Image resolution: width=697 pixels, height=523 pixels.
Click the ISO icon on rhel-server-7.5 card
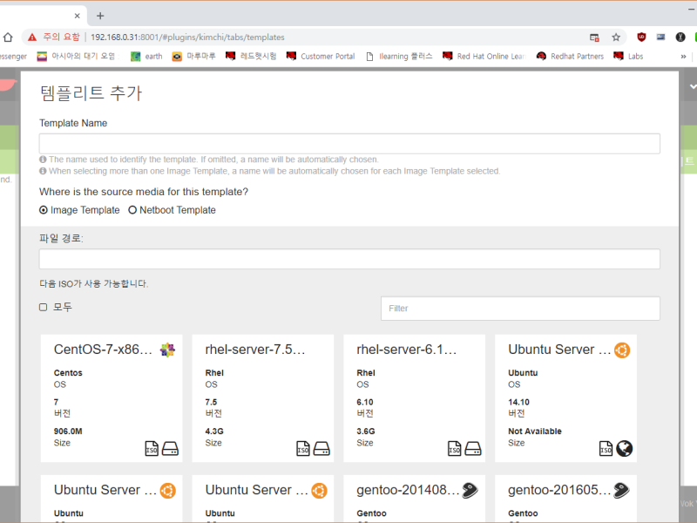tap(303, 448)
